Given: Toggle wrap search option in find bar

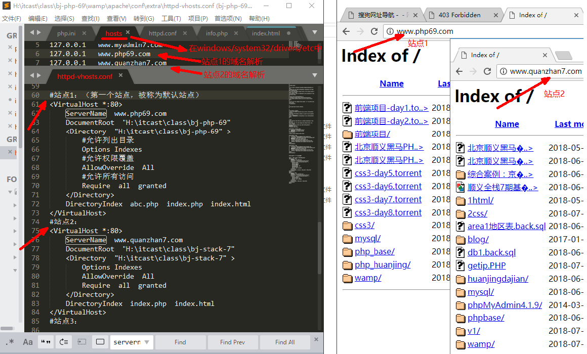Looking at the screenshot, I should [64, 342].
